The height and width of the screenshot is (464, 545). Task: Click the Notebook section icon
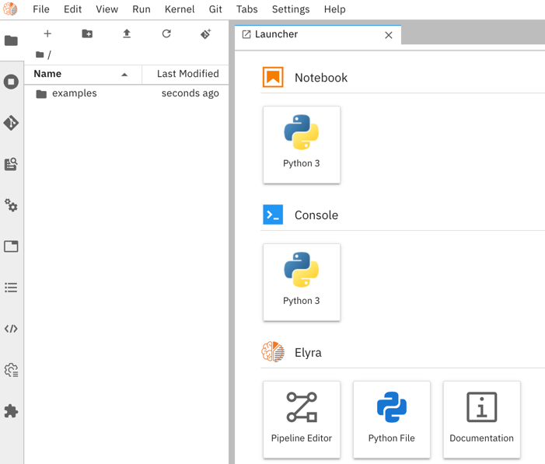pos(273,77)
